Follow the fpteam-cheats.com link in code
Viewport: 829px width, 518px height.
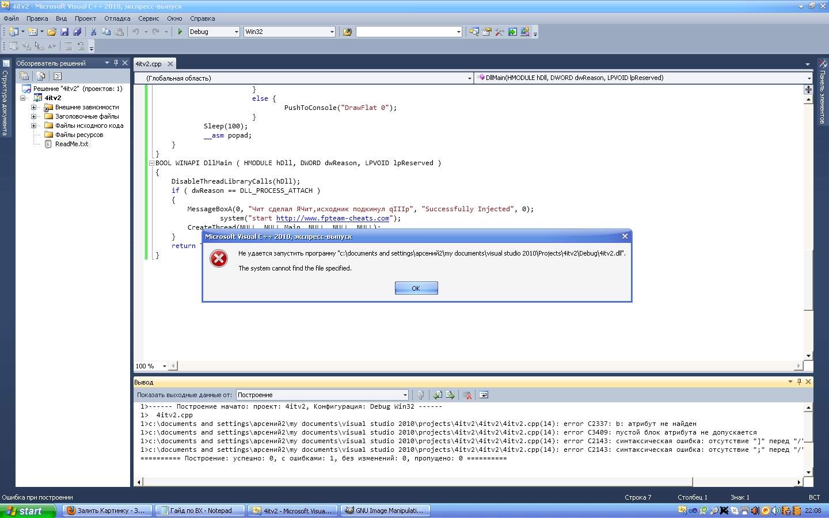tap(333, 218)
